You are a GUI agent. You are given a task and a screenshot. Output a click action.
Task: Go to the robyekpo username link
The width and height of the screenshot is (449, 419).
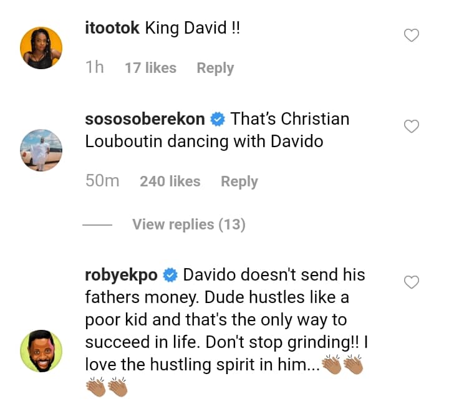pos(122,274)
